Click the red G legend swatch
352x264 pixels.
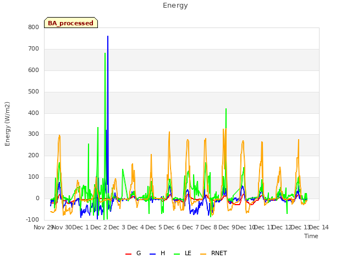point(128,254)
